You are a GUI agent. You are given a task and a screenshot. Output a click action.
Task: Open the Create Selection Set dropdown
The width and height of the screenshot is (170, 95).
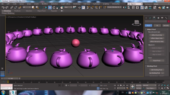pos(114,7)
